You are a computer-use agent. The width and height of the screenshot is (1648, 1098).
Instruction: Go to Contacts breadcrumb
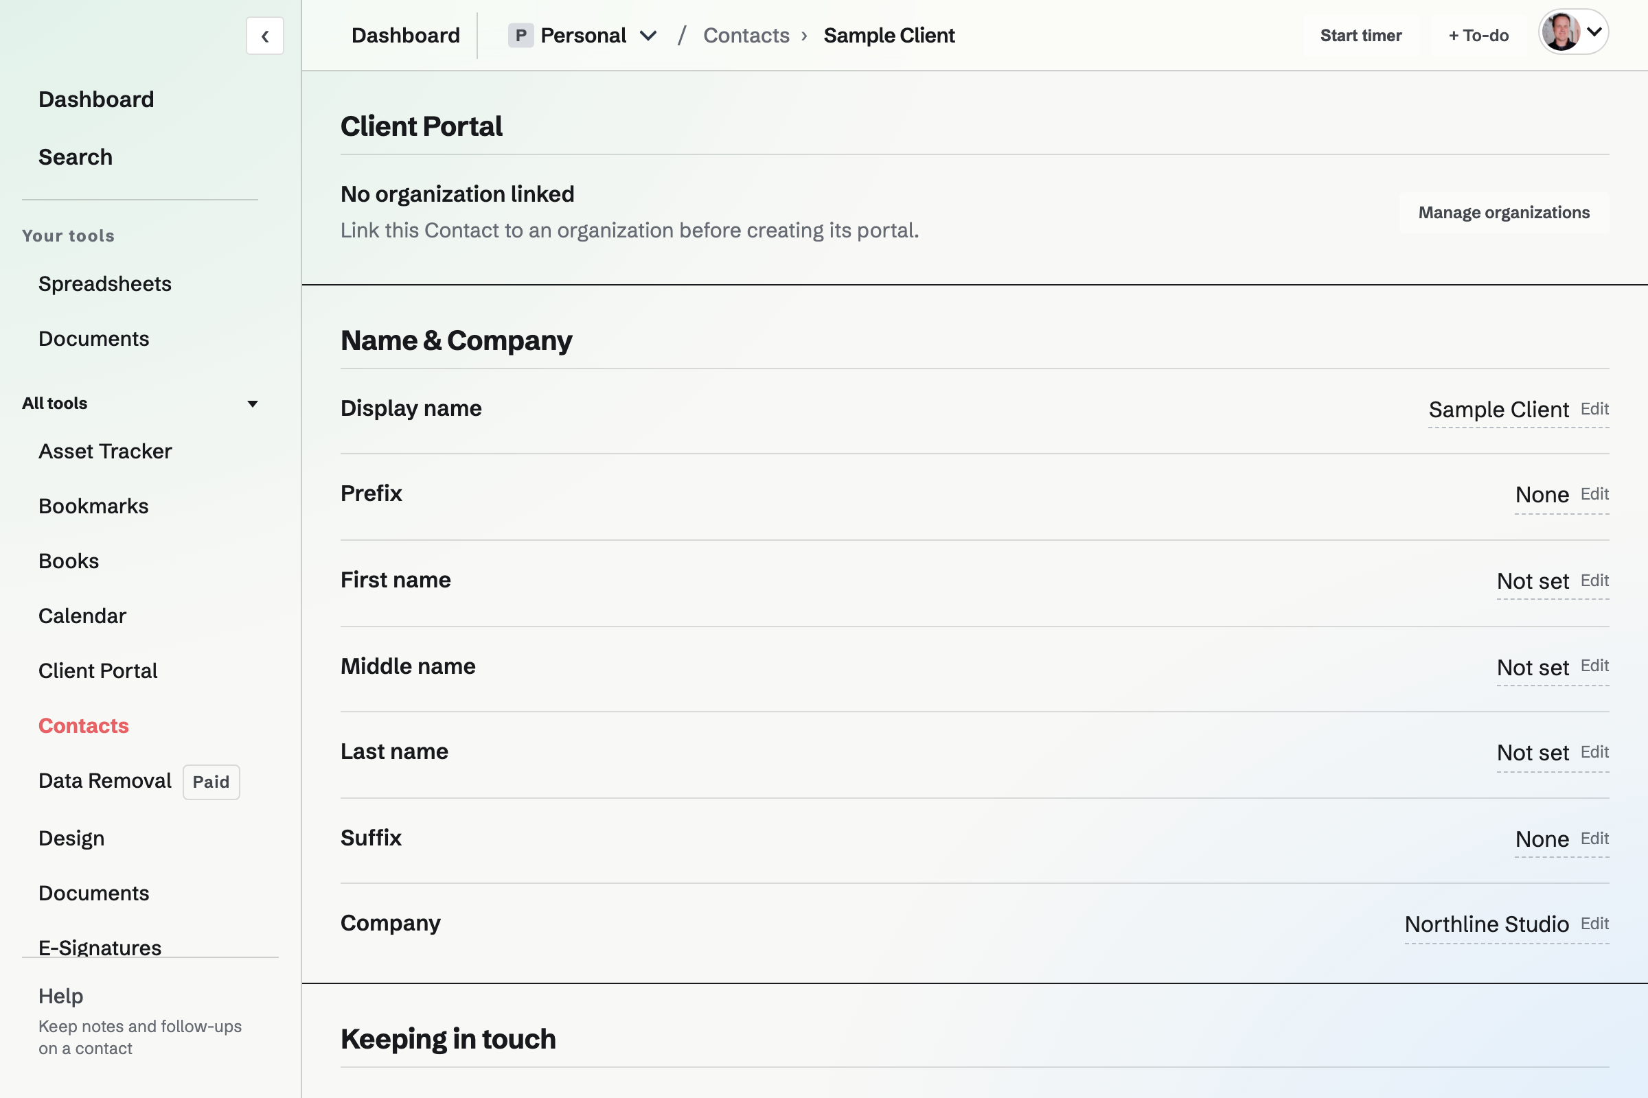746,35
